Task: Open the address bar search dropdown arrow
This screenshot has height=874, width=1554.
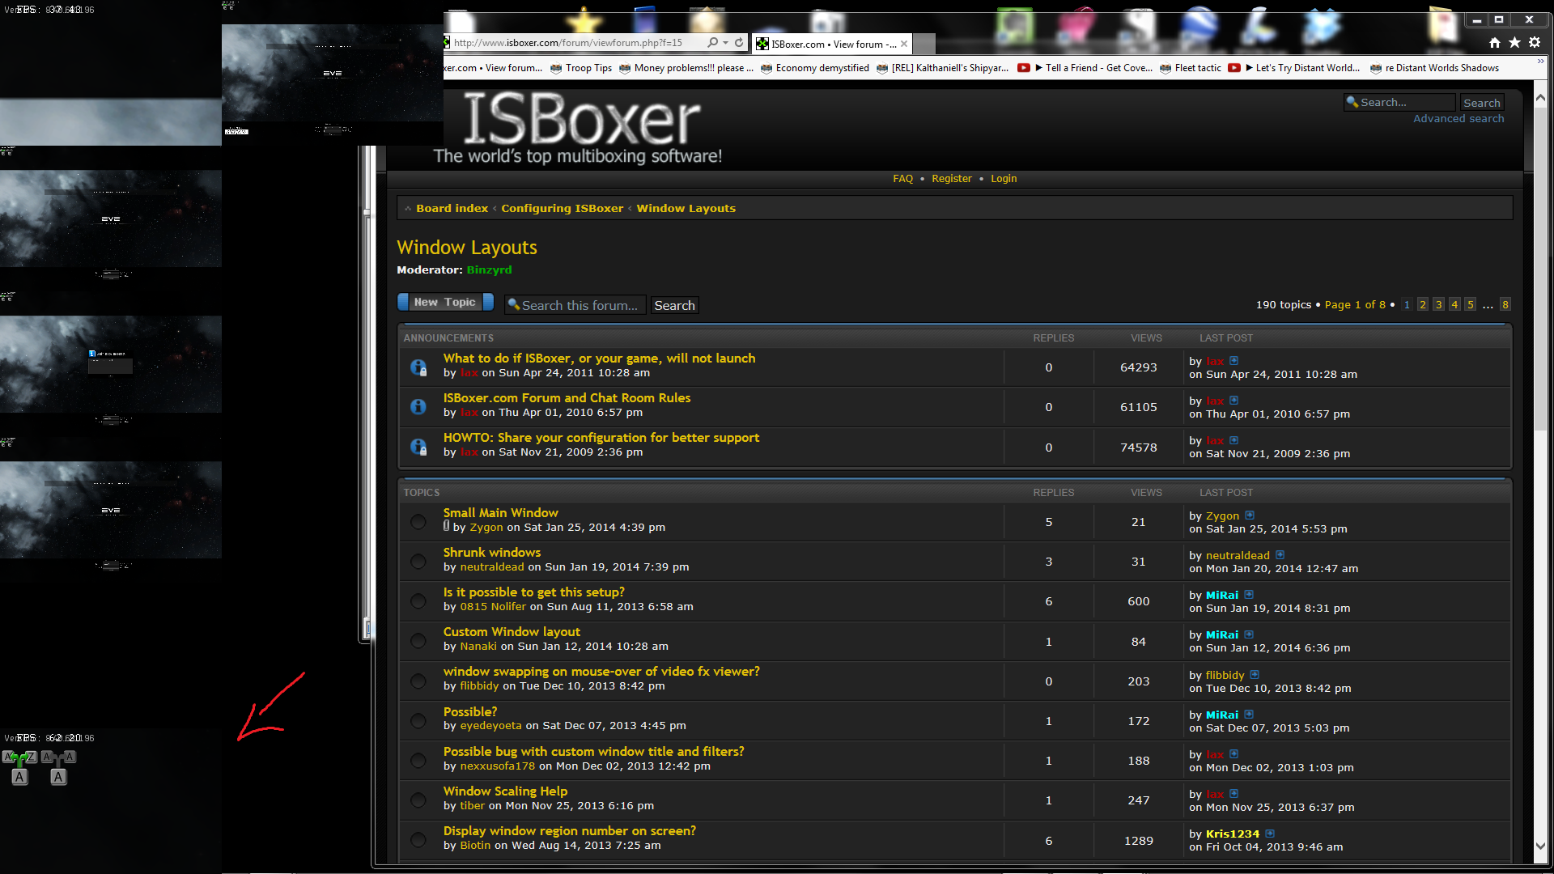Action: (x=726, y=43)
